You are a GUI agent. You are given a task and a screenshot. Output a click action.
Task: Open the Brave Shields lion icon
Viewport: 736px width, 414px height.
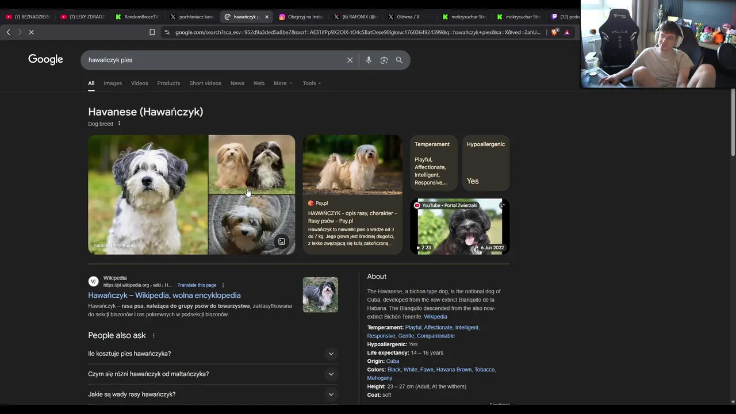554,32
